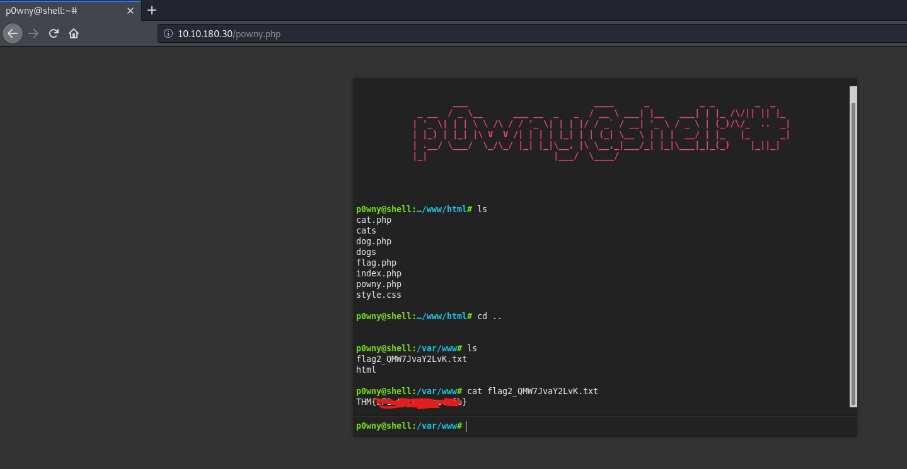This screenshot has width=907, height=469.
Task: Focus the address bar showing 10.10.180.30/powny.php
Action: click(x=441, y=34)
